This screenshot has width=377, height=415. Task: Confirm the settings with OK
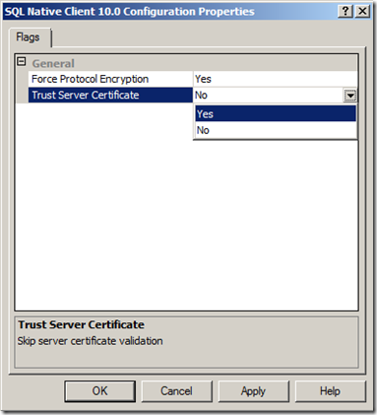pyautogui.click(x=99, y=391)
